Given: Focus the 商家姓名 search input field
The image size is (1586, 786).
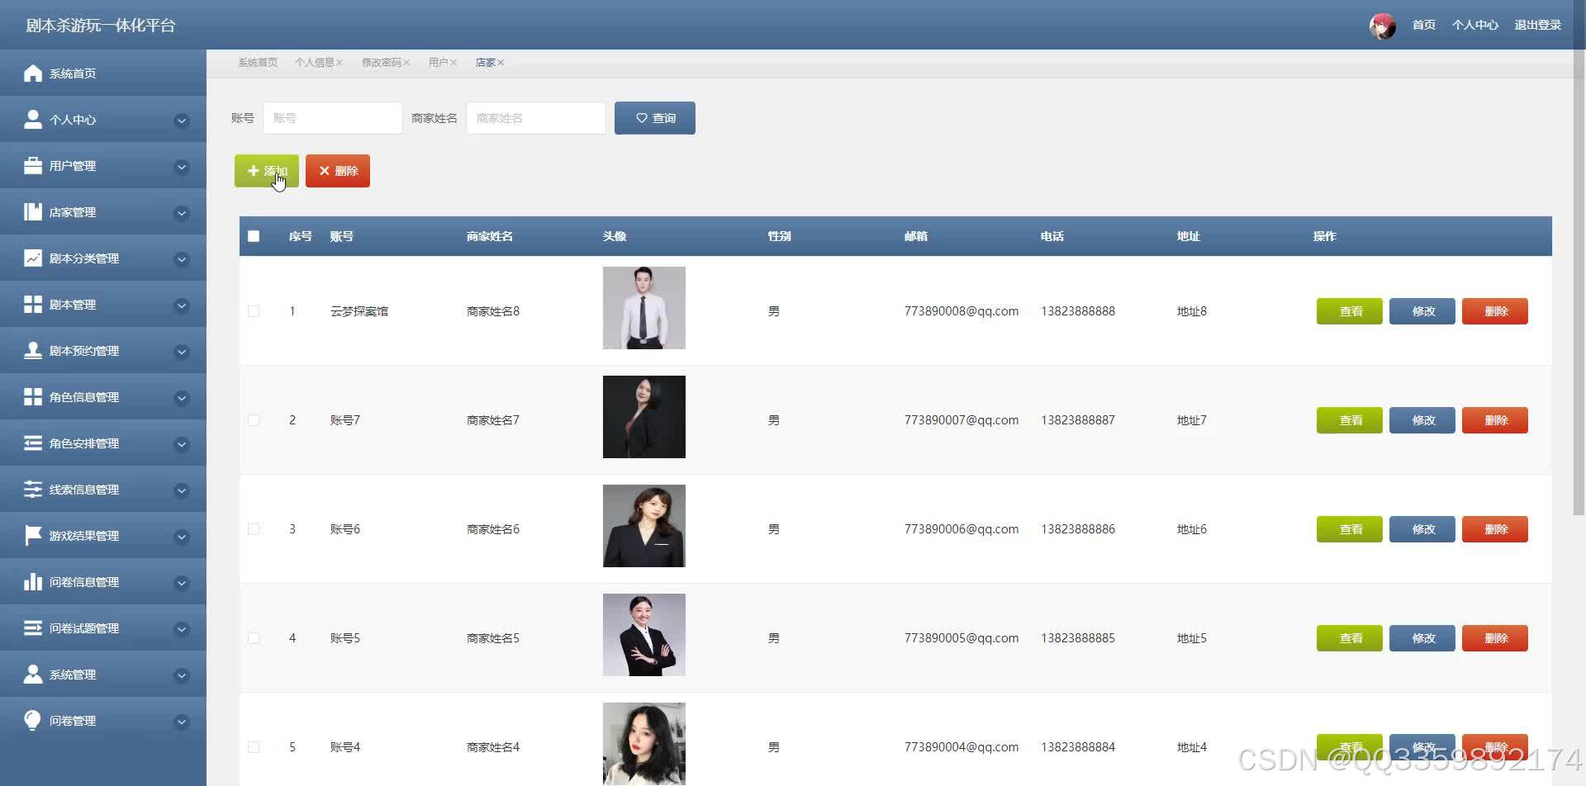Looking at the screenshot, I should (536, 118).
